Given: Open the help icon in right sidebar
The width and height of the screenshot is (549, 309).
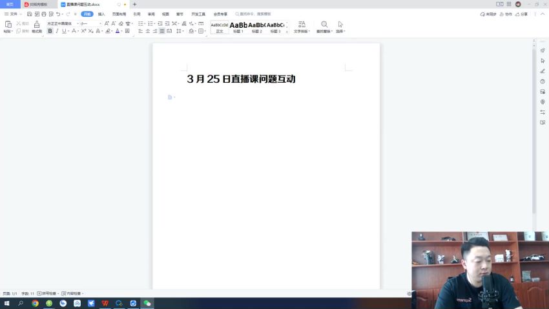Looking at the screenshot, I should (x=543, y=81).
